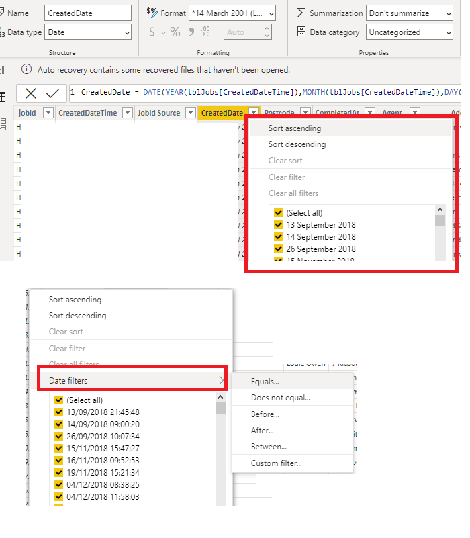Commit the formula with the checkmark icon
470x538 pixels.
52,93
